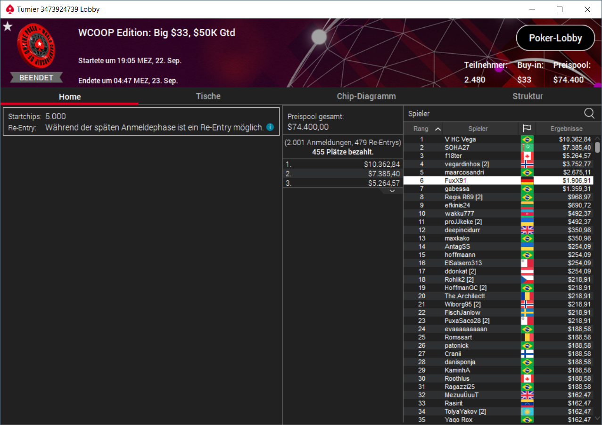Click the flag next to SOHA27

click(x=527, y=147)
